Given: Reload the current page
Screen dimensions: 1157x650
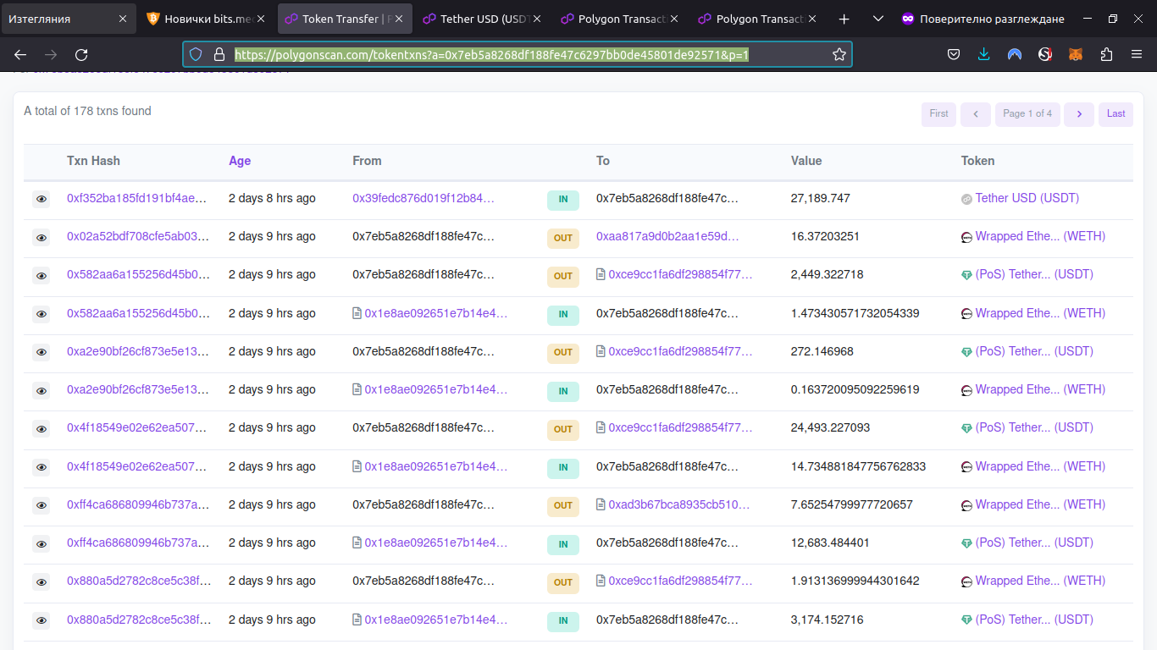Looking at the screenshot, I should click(x=81, y=54).
